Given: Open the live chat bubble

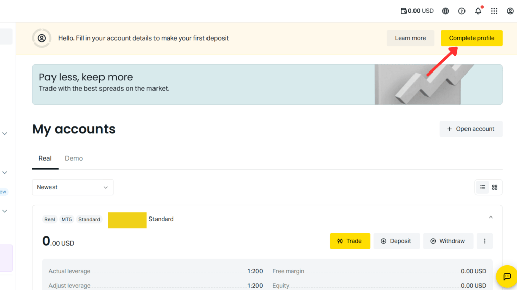Looking at the screenshot, I should pyautogui.click(x=507, y=276).
